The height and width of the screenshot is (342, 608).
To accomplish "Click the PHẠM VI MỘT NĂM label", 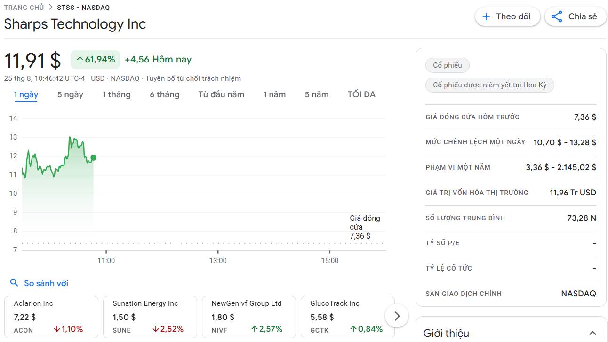I will [458, 167].
